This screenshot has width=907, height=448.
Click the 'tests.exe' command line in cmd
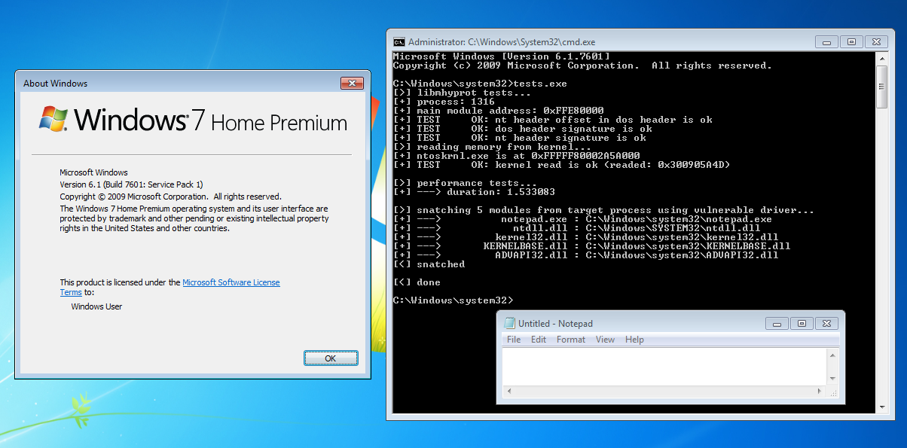[480, 84]
